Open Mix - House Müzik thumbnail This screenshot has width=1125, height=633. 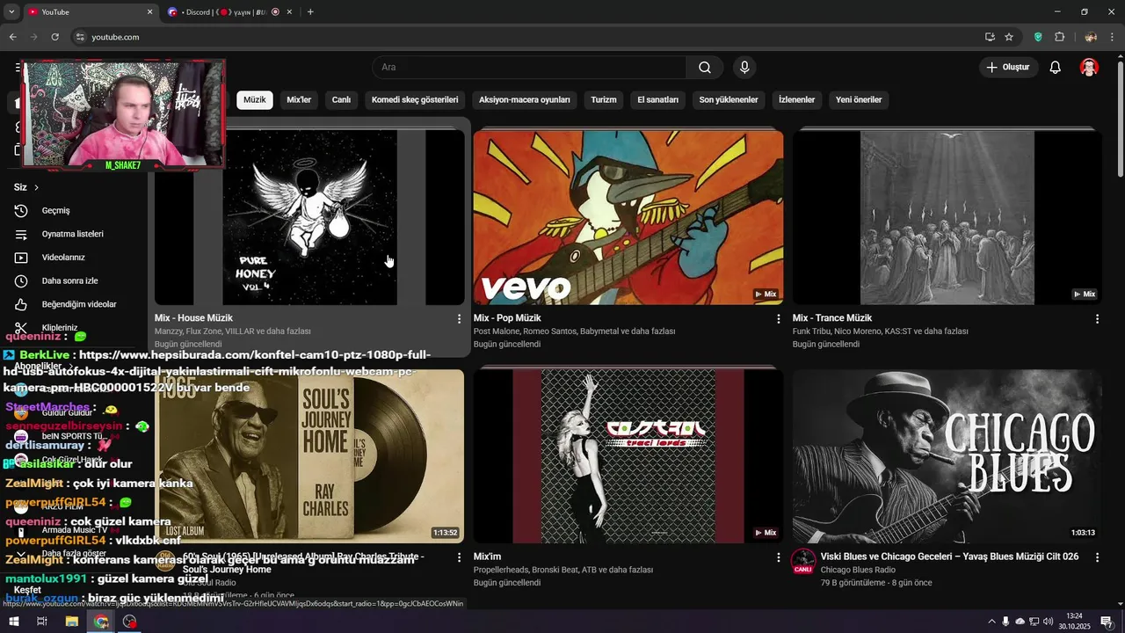[x=309, y=217]
